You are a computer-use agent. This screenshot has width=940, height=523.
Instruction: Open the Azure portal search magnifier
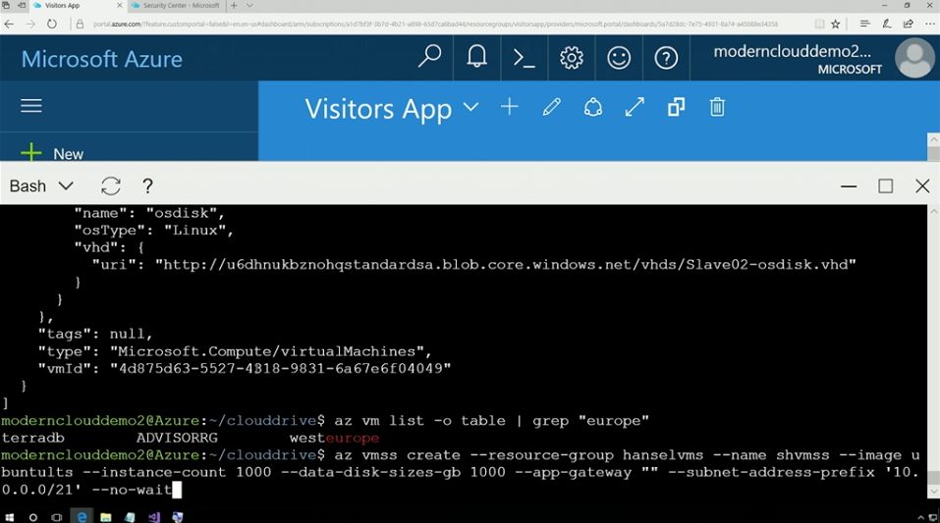click(x=429, y=58)
